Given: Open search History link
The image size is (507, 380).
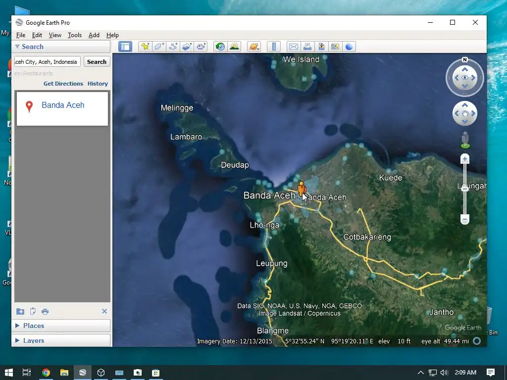Looking at the screenshot, I should [98, 83].
